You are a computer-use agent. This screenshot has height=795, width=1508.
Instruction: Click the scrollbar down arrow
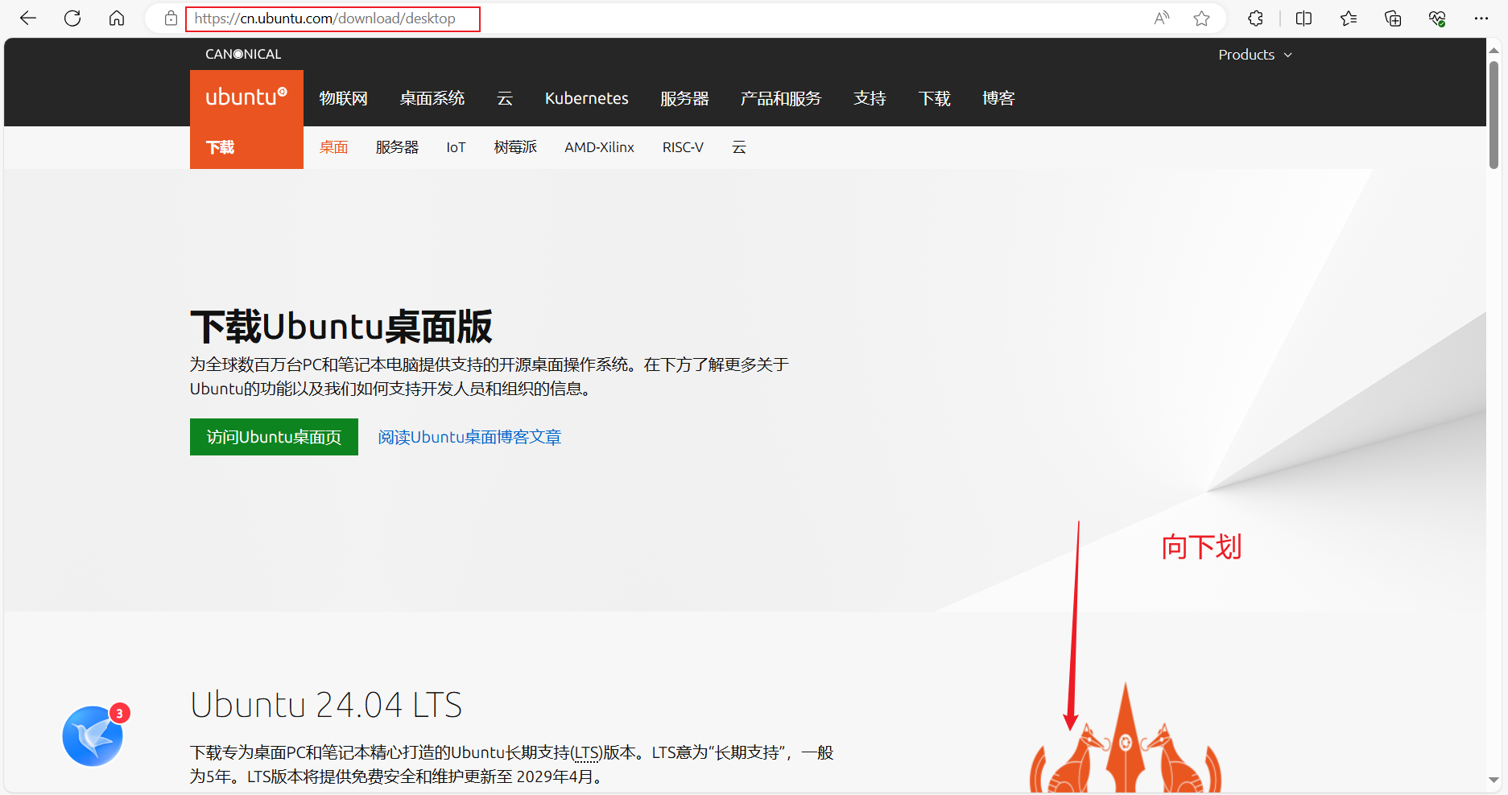1494,780
